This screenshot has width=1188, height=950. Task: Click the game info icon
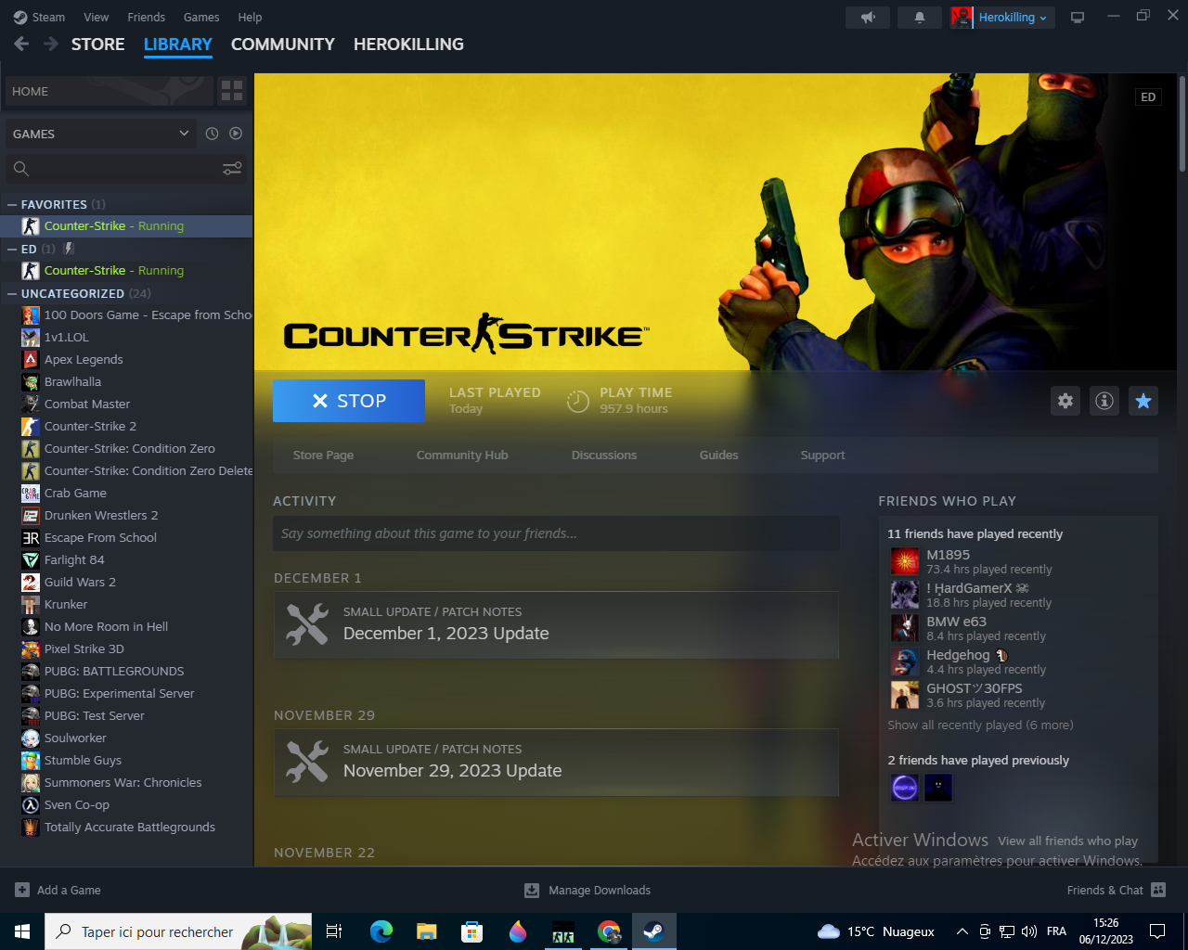[x=1104, y=401]
